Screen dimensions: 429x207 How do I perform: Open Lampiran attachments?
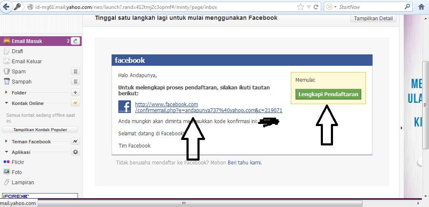[23, 183]
